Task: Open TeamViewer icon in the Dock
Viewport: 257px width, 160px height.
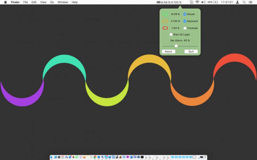Action: pyautogui.click(x=113, y=157)
